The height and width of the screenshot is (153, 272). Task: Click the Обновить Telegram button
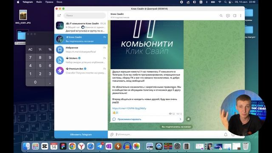pos(81,134)
